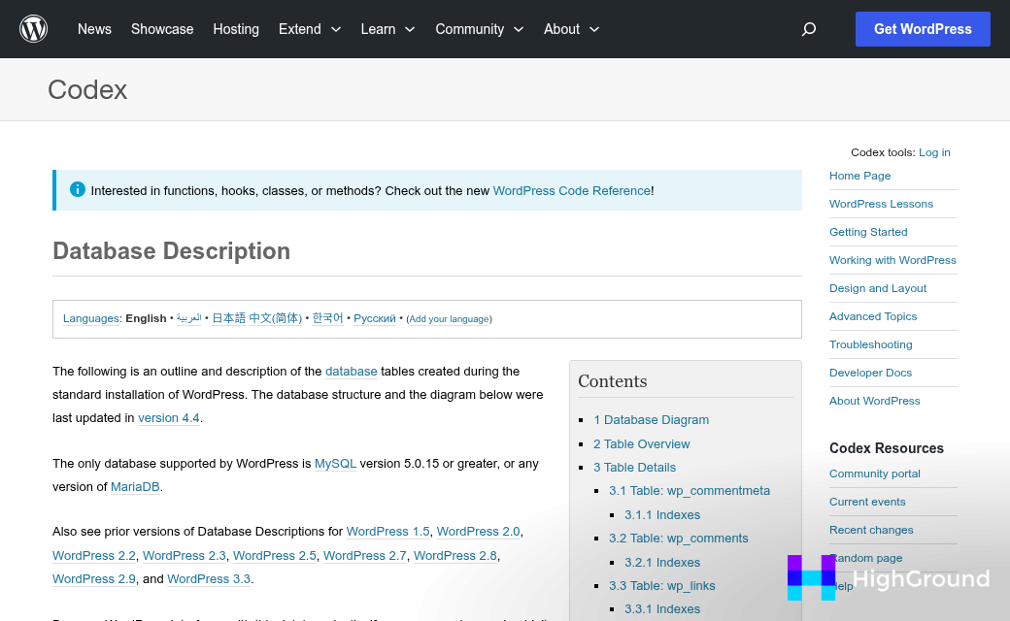Click Add your language
The image size is (1010, 621).
pyautogui.click(x=449, y=318)
